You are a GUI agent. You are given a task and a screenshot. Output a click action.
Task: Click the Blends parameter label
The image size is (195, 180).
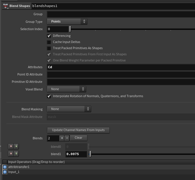(x=38, y=138)
